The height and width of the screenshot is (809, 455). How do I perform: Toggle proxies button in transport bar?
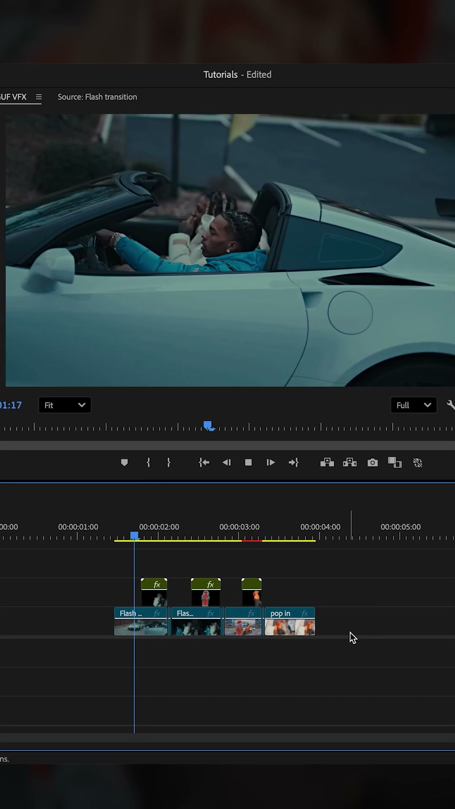point(418,463)
